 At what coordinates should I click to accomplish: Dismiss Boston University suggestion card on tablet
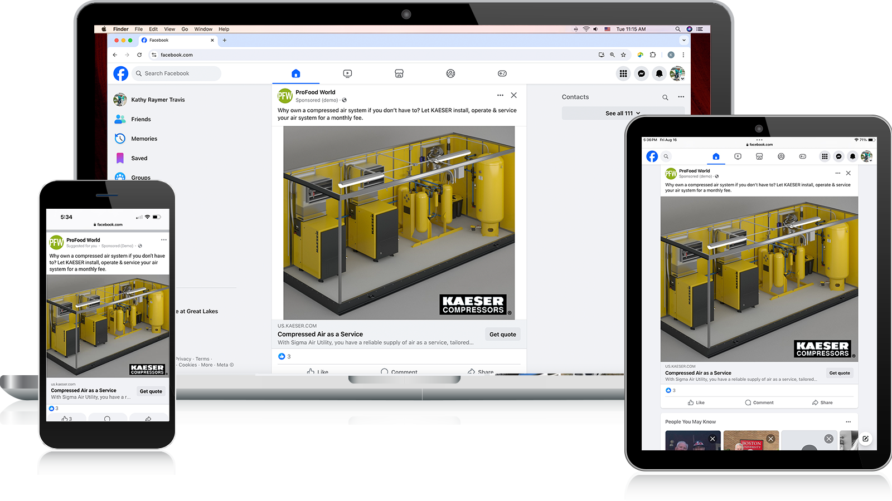click(770, 439)
